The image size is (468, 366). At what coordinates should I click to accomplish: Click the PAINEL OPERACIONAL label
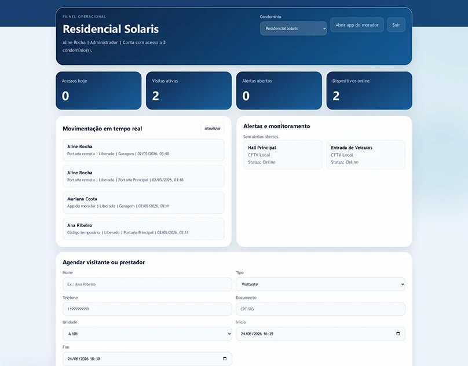tap(84, 17)
